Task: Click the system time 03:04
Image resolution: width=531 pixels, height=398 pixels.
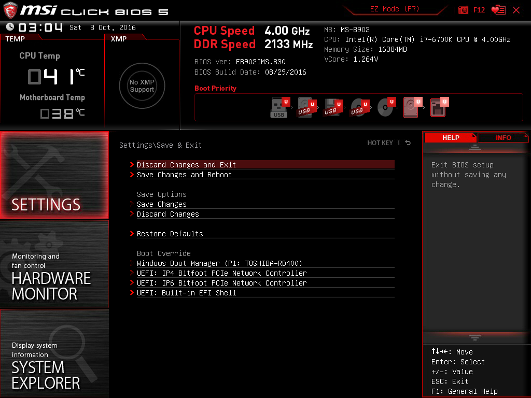Action: [40, 27]
